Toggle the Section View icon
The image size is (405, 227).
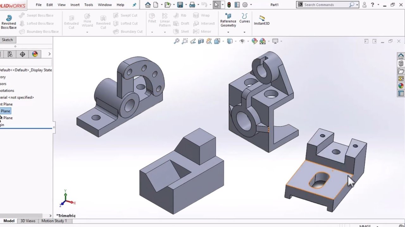tap(201, 41)
